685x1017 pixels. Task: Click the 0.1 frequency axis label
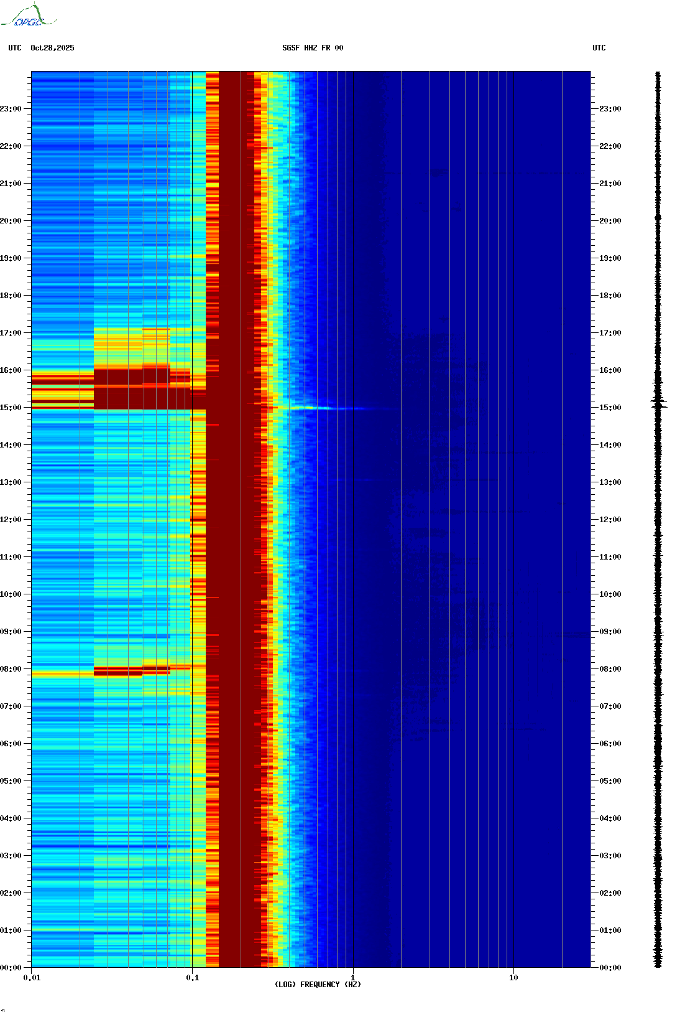[x=193, y=978]
